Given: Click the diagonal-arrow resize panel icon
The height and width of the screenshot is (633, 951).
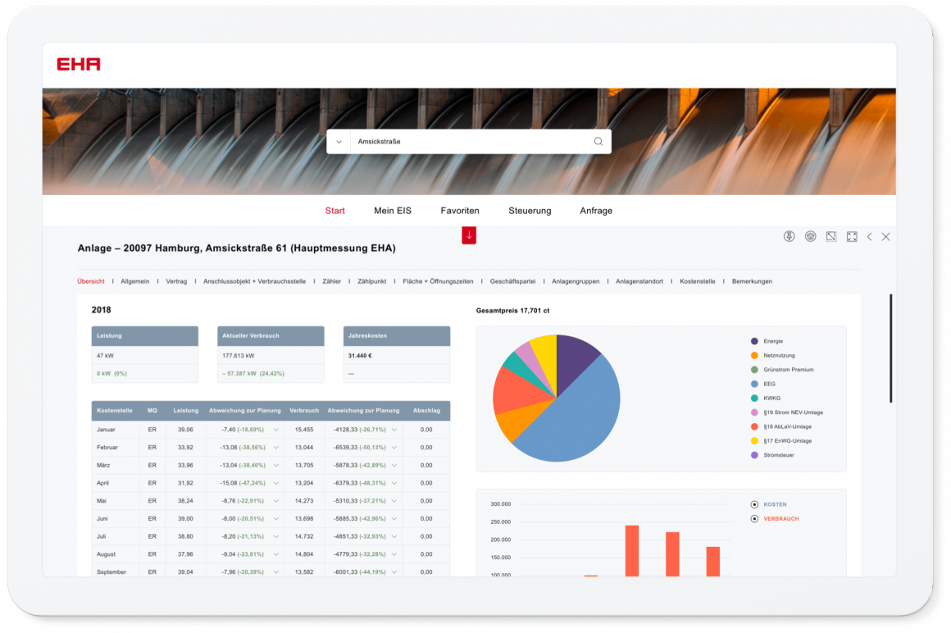Looking at the screenshot, I should [831, 237].
